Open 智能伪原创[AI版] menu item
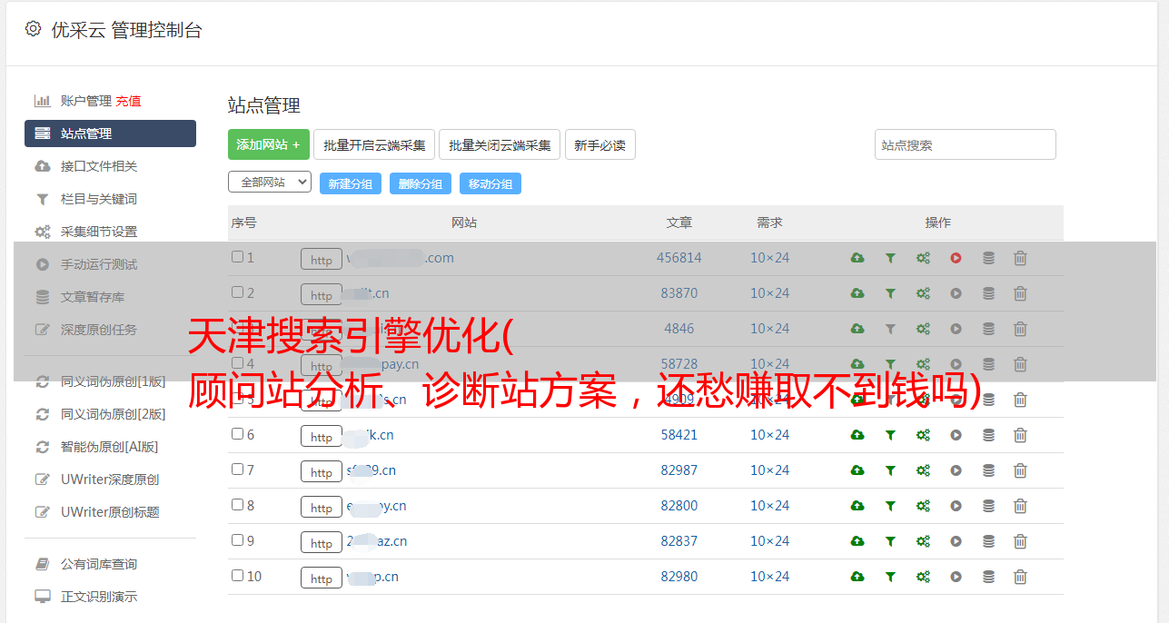Image resolution: width=1169 pixels, height=623 pixels. tap(110, 447)
